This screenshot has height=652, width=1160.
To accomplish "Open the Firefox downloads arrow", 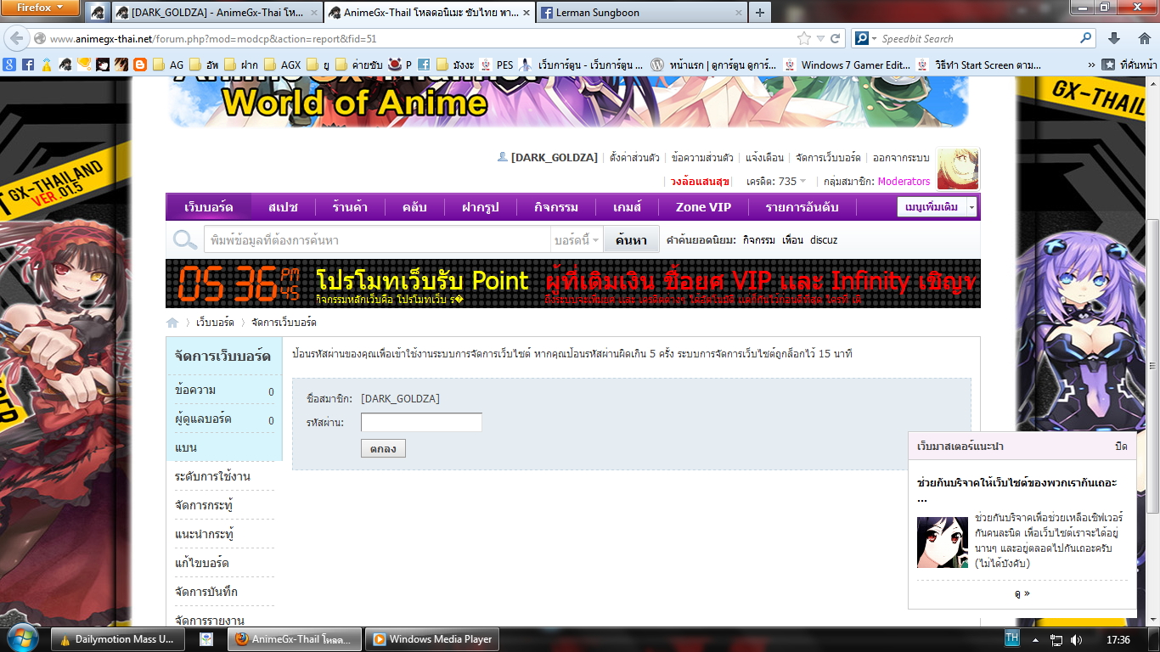I will pyautogui.click(x=1115, y=38).
